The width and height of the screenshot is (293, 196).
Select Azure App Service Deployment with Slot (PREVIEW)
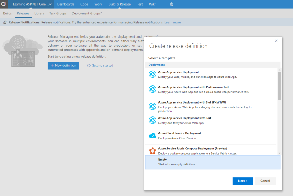click(192, 102)
